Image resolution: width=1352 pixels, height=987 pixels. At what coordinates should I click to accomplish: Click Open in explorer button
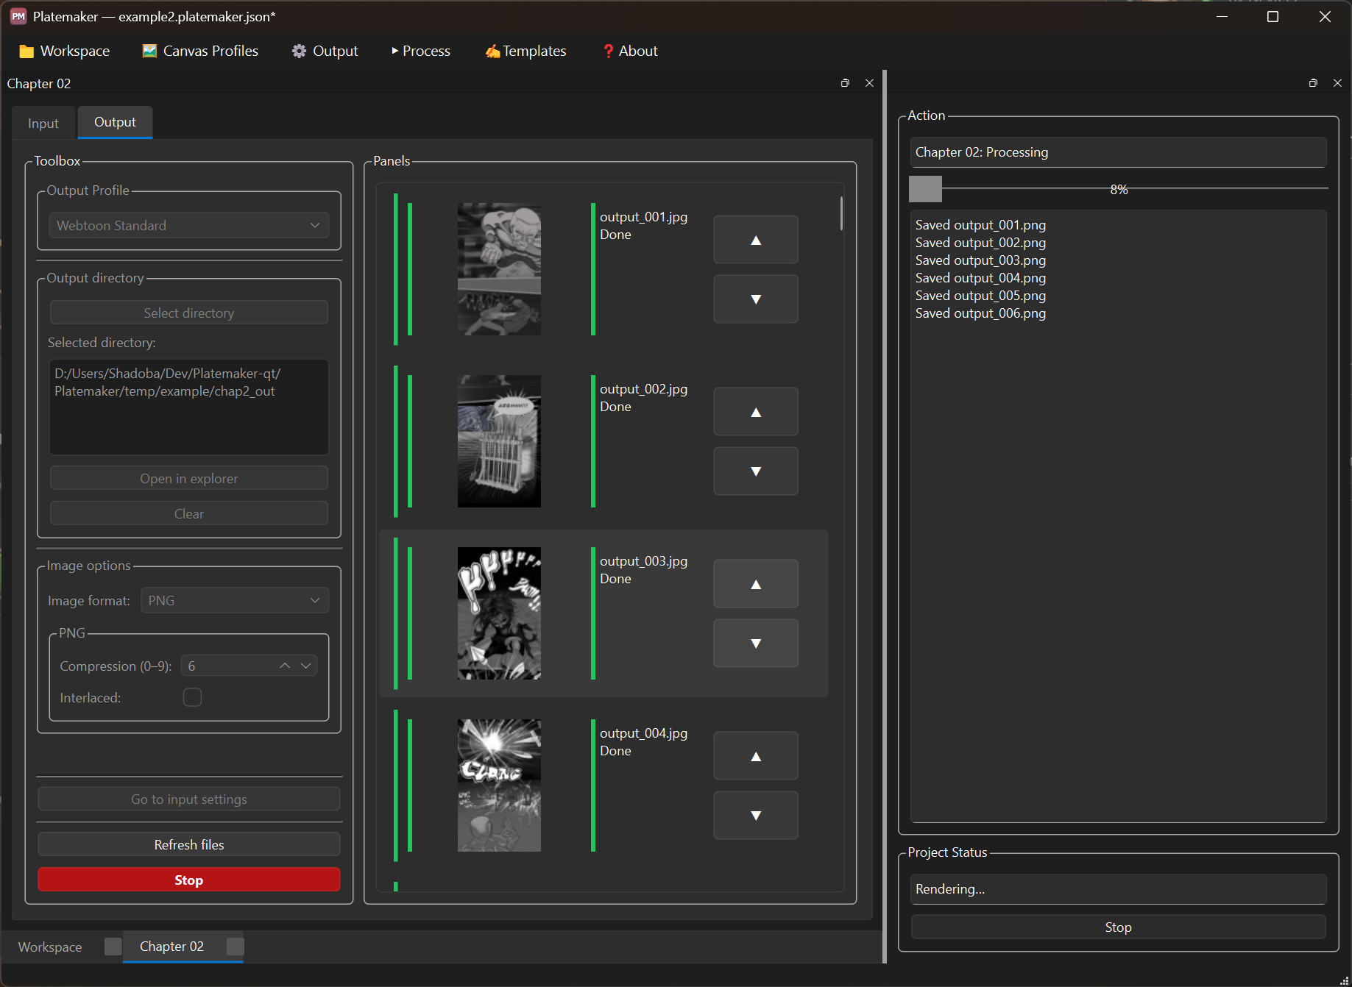tap(189, 478)
